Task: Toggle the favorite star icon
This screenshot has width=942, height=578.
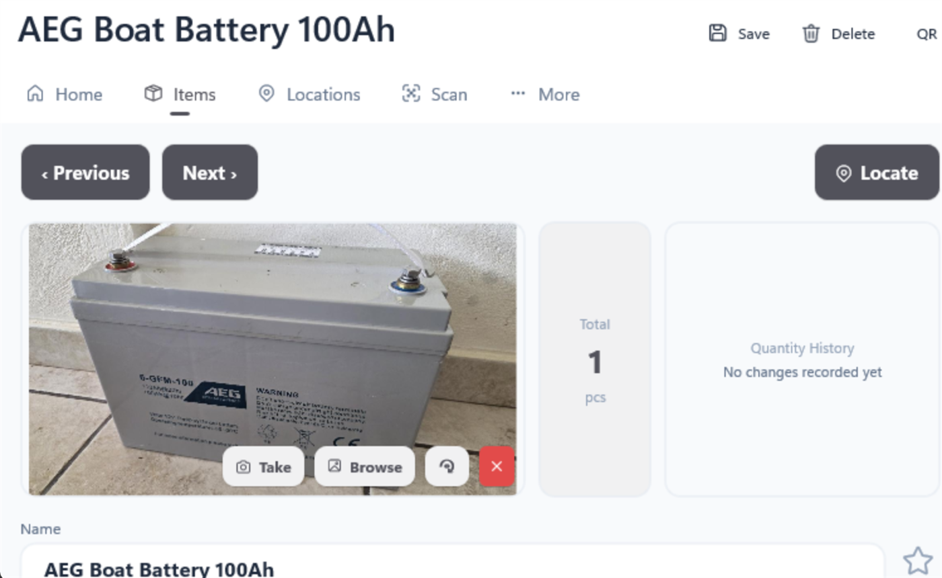Action: tap(918, 561)
